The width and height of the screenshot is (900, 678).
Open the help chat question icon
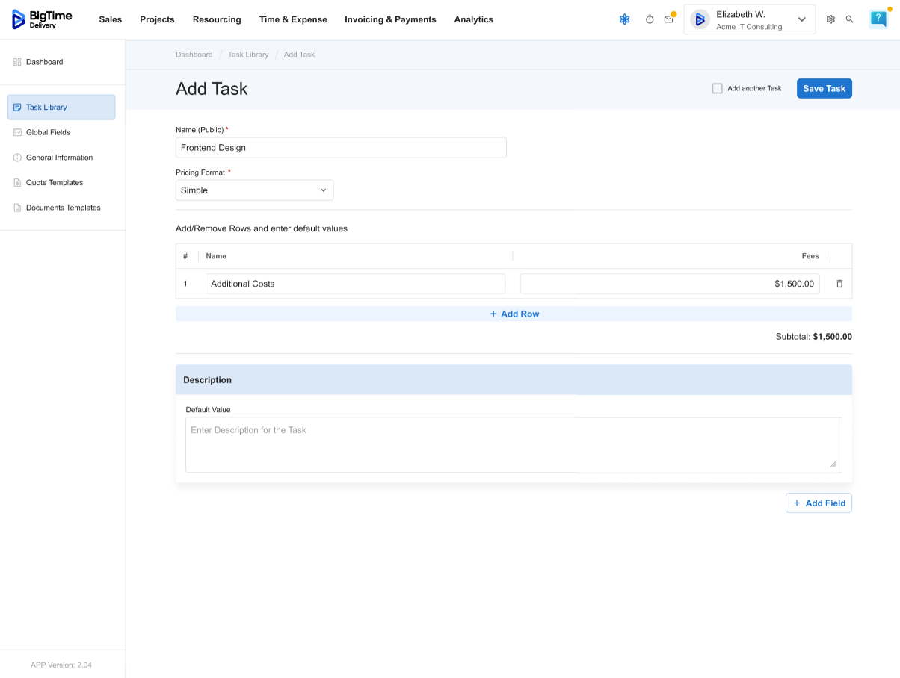[x=878, y=19]
